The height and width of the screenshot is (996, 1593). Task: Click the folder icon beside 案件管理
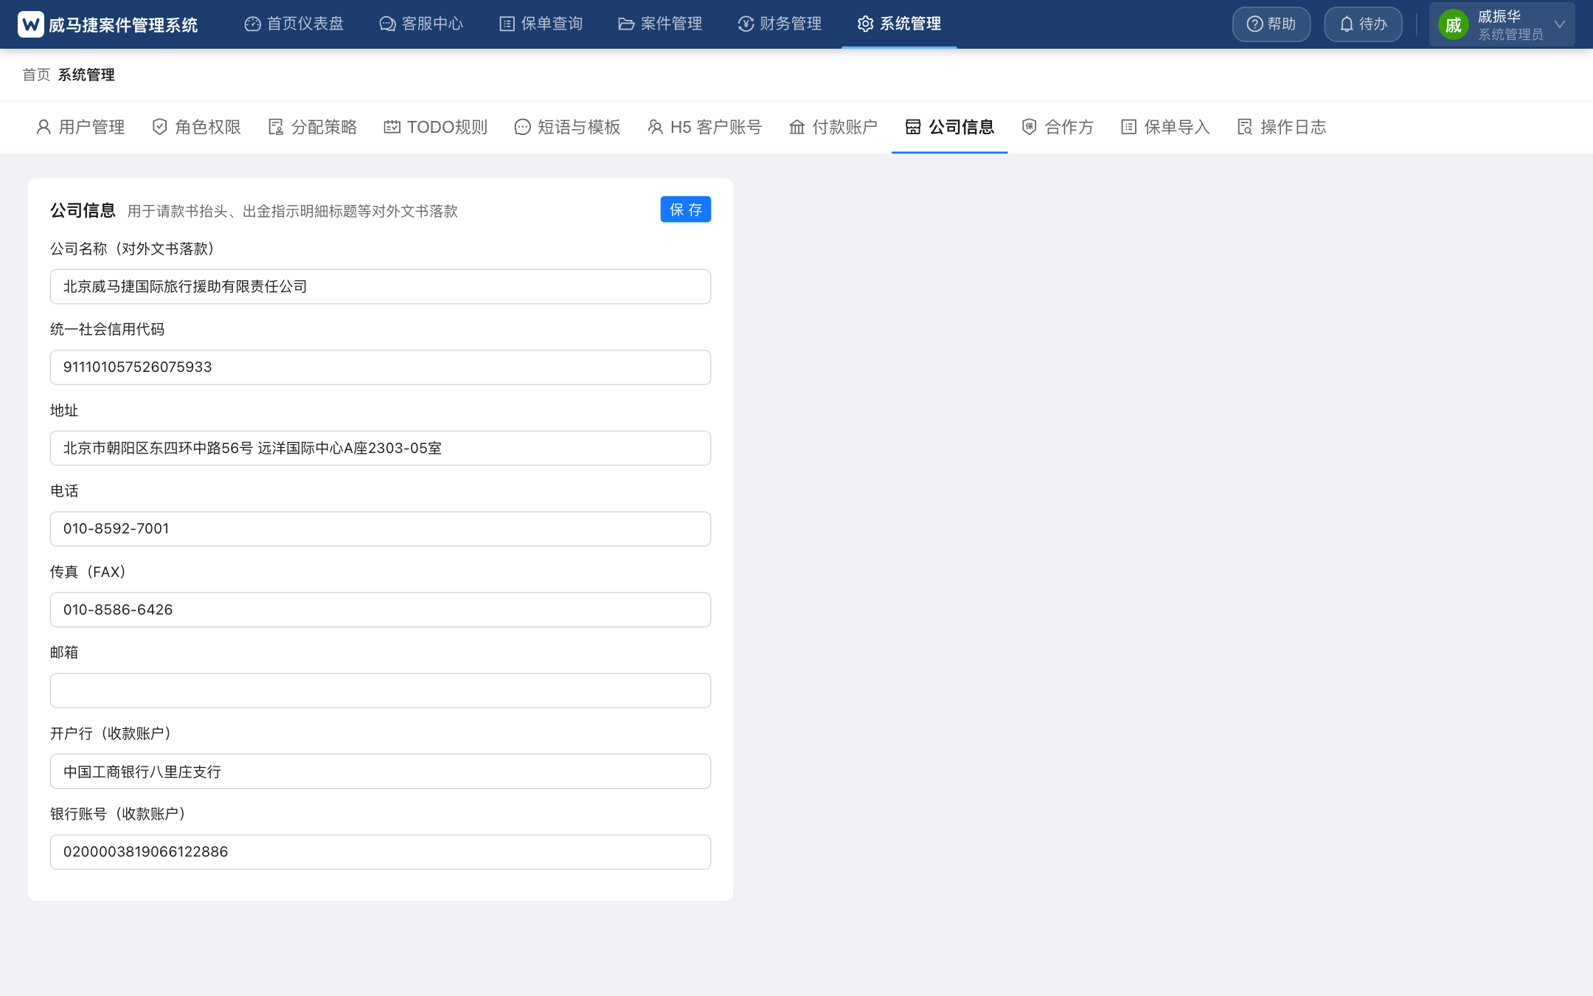[x=626, y=24]
